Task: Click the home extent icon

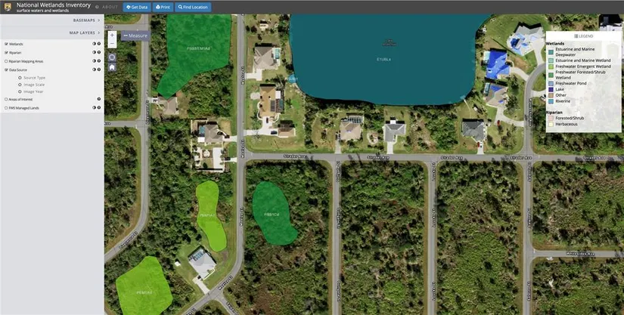Action: 112,67
